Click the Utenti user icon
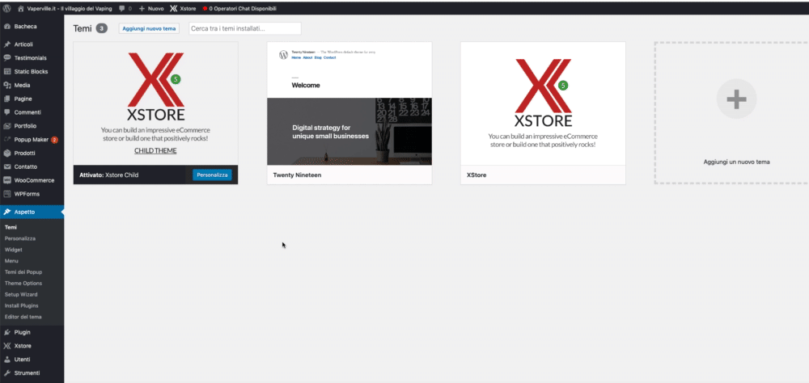Viewport: 809px width, 383px height. click(7, 360)
